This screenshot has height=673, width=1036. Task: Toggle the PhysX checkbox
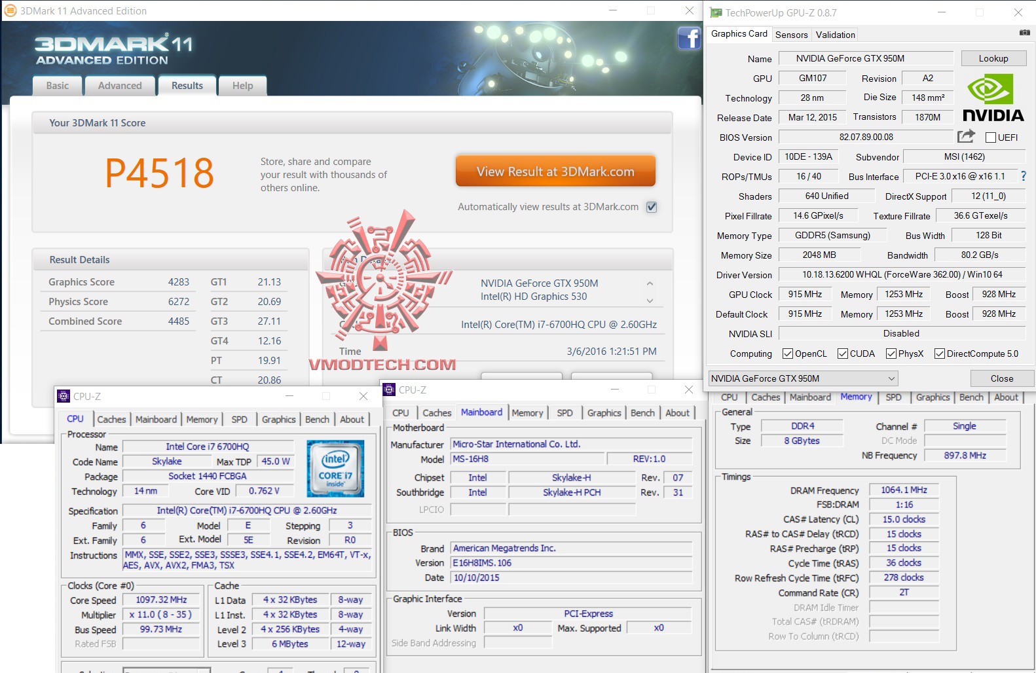[x=891, y=354]
